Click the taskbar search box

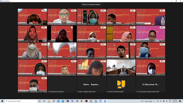[21, 101]
